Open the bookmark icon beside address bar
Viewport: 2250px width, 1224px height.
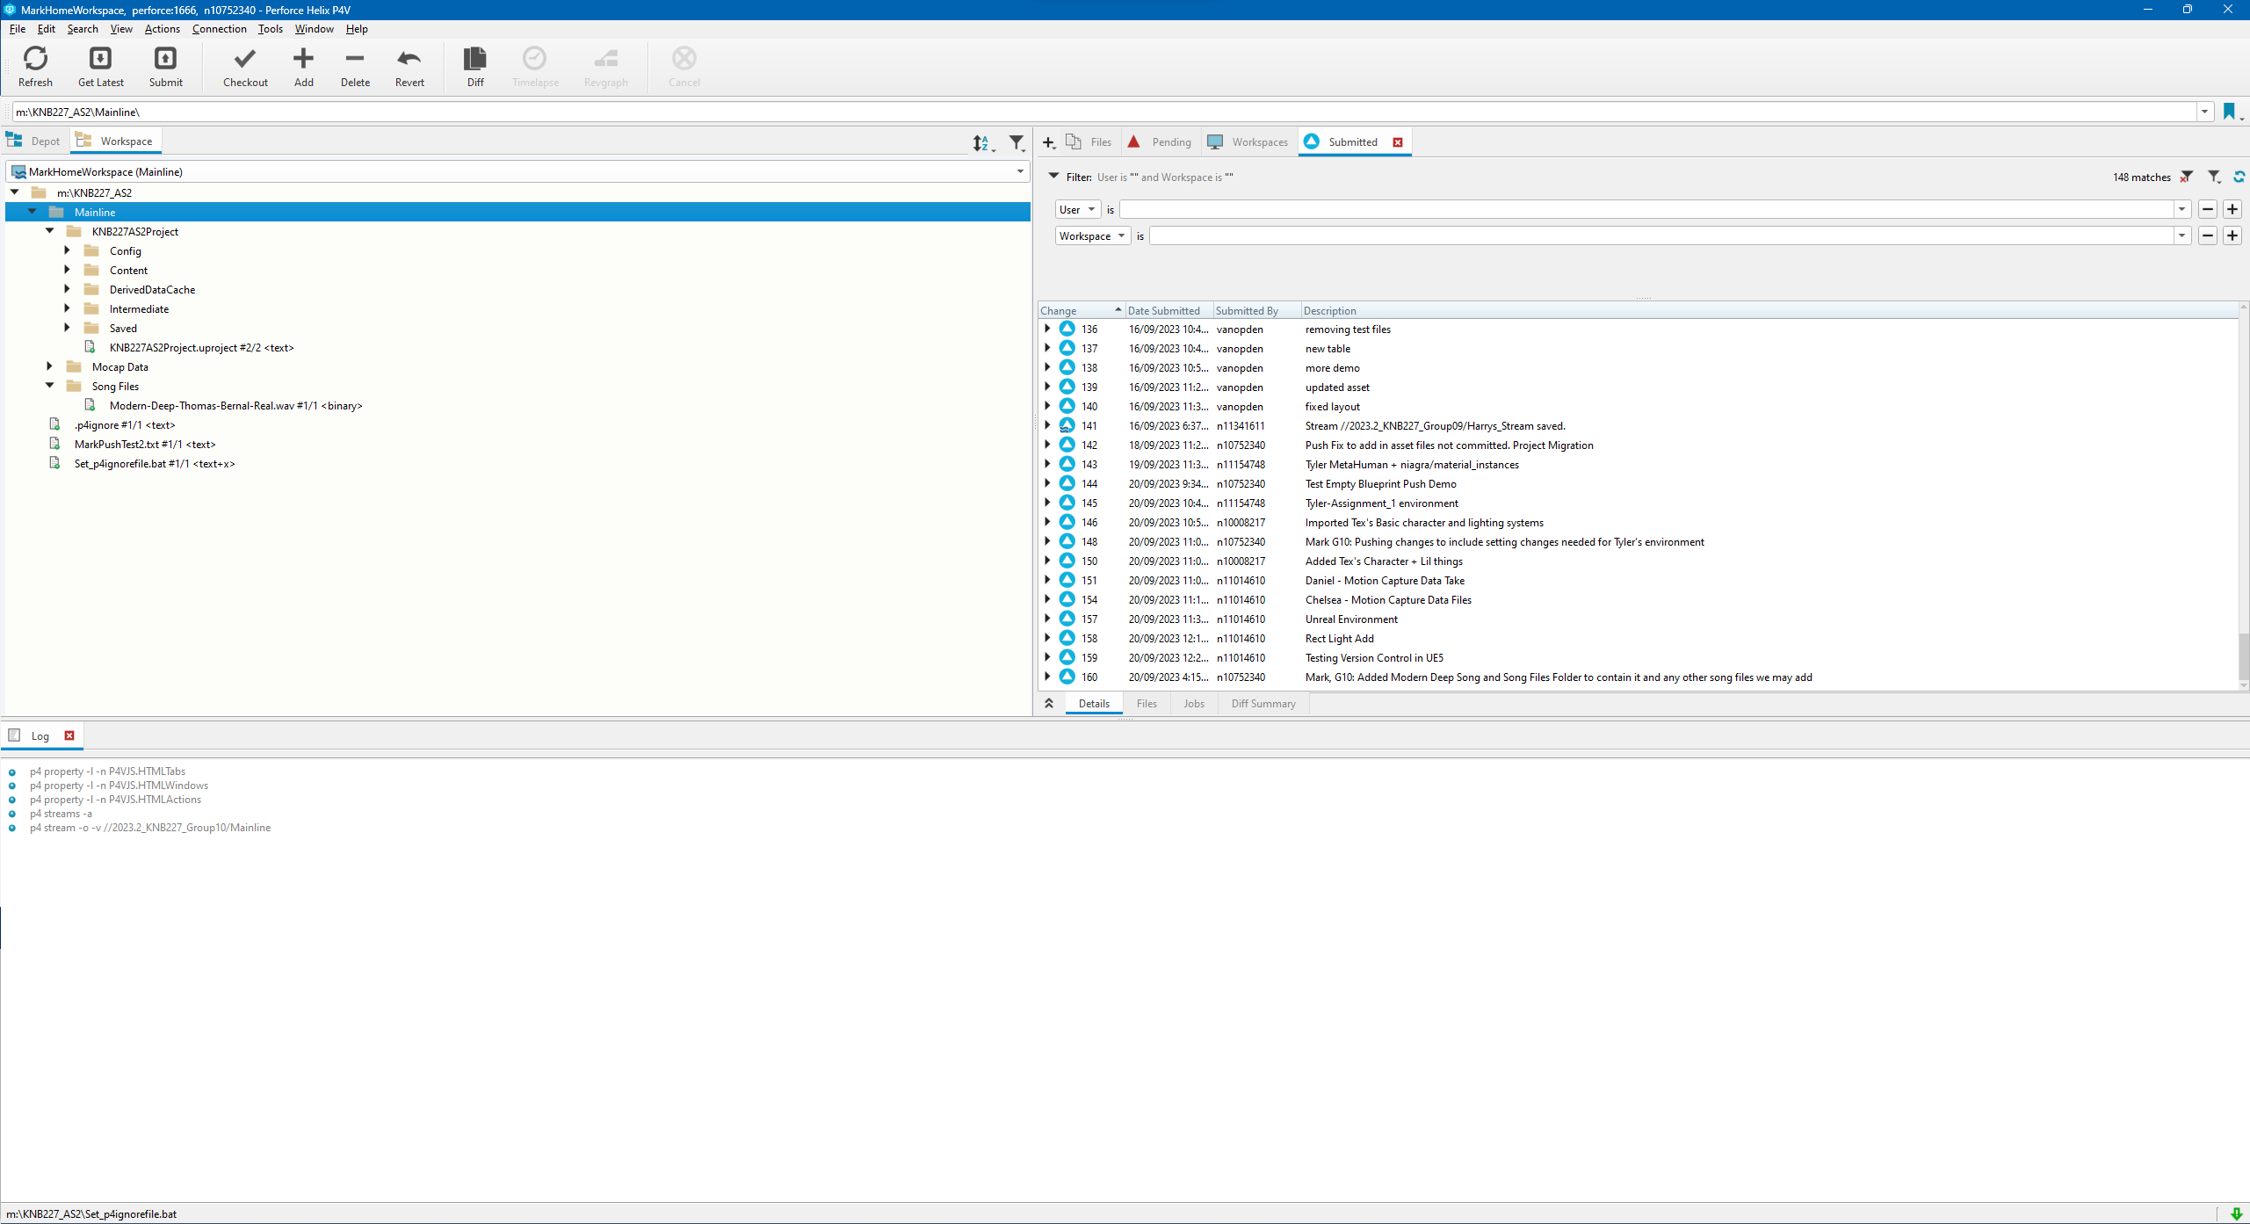tap(2229, 112)
